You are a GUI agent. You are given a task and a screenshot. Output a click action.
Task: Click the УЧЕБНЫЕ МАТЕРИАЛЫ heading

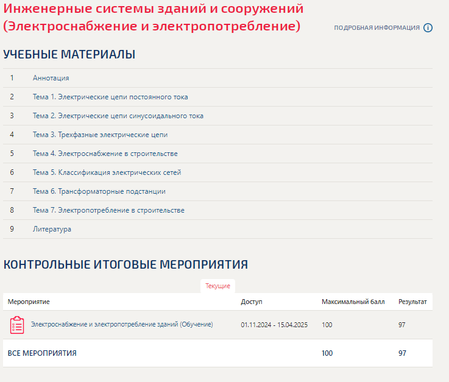[x=69, y=54]
